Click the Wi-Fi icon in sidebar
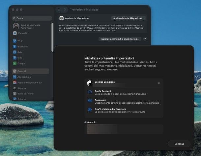 click(14, 41)
